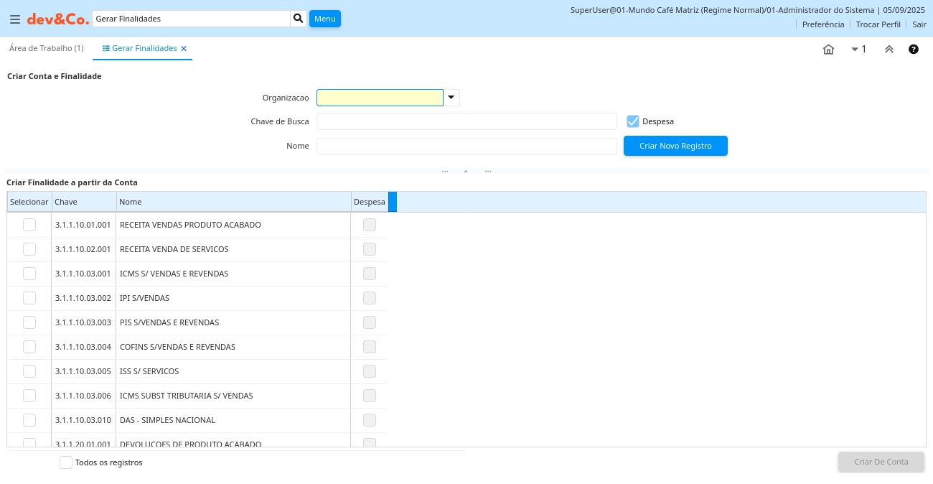Click the Trocar Perfil link
Screen dimensions: 933x484
878,24
